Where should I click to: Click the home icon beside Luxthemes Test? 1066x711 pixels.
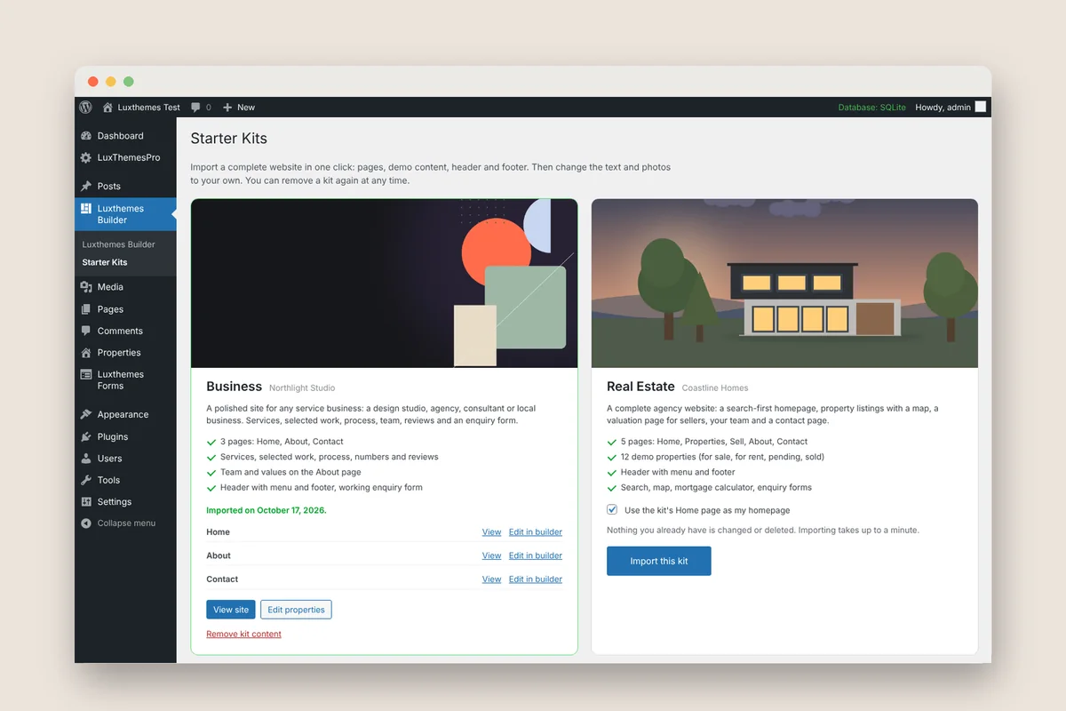(108, 108)
